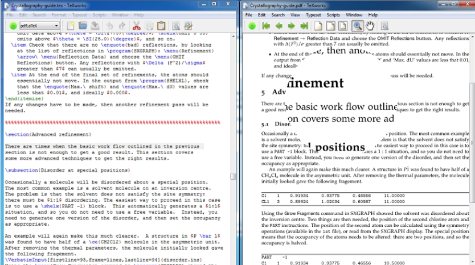Open the pdfLaTeX engine dropdown
Viewport: 475px width, 265px height.
click(39, 26)
